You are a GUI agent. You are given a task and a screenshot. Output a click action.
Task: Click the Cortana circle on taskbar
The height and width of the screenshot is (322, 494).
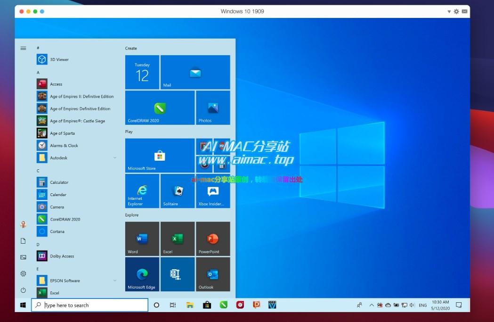[156, 305]
